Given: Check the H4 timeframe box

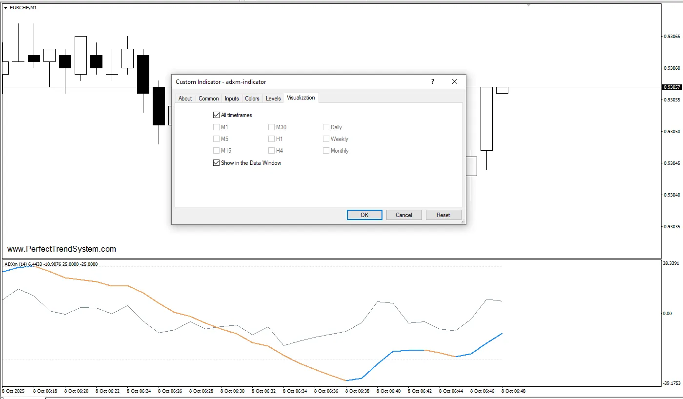Looking at the screenshot, I should point(271,151).
